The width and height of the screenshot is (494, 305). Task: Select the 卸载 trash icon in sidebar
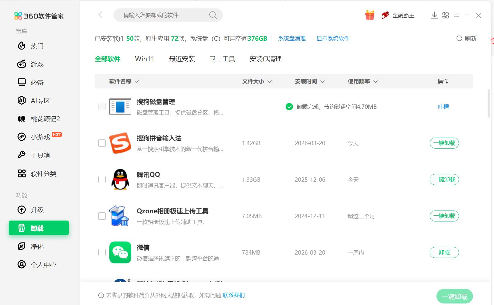coord(22,228)
